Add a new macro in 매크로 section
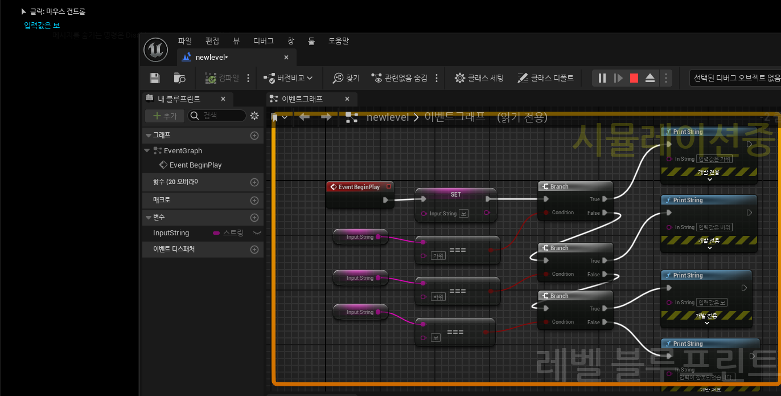The width and height of the screenshot is (781, 396). [254, 201]
